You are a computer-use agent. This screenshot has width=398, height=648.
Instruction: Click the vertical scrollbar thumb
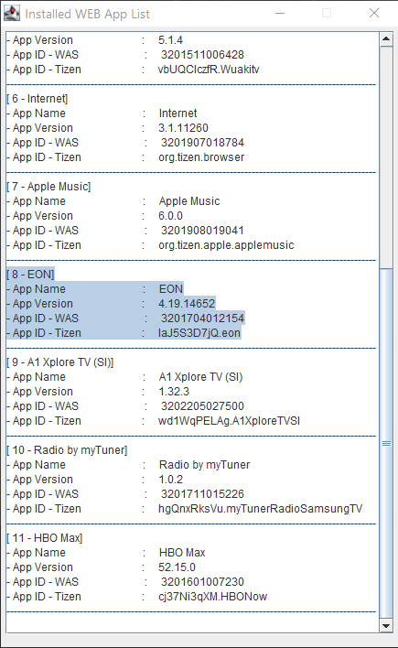click(x=386, y=443)
